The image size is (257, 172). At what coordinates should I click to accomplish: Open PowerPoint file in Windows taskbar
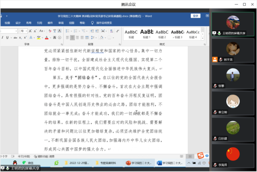click(x=139, y=163)
